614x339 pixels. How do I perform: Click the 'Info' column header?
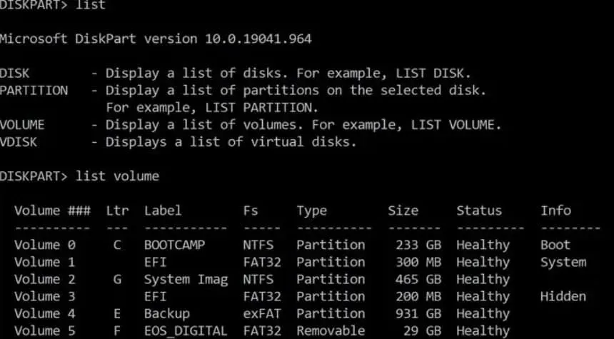555,211
